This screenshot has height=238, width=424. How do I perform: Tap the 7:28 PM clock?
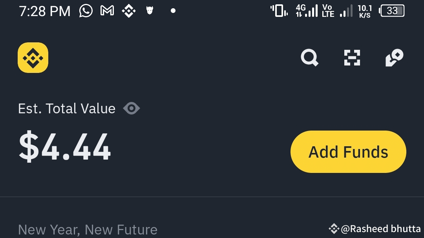[x=44, y=11]
